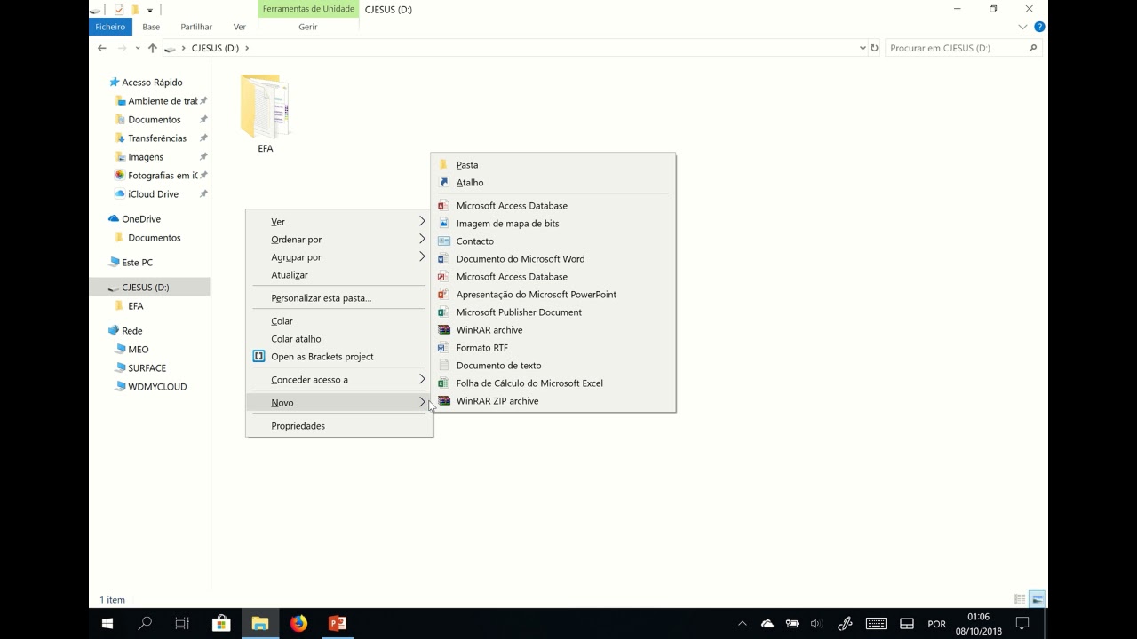Open Task View on the taskbar
The width and height of the screenshot is (1137, 639).
182,624
